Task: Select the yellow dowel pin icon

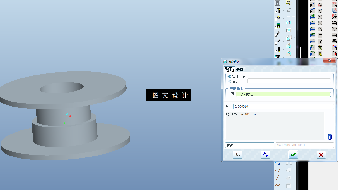Action: click(x=278, y=41)
